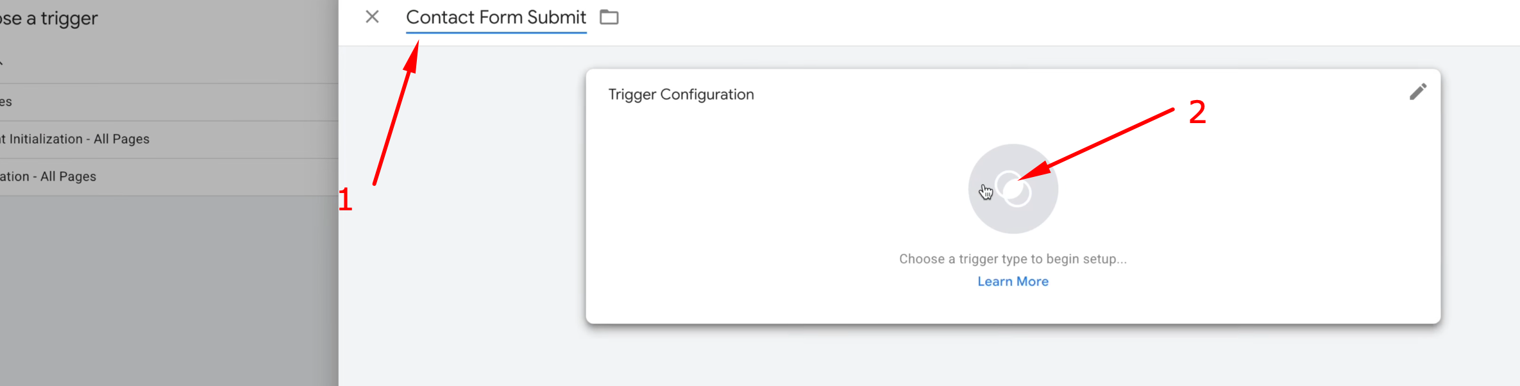Viewport: 1520px width, 386px height.
Task: Select the Initialization - All Pages trigger row
Action: pos(51,176)
